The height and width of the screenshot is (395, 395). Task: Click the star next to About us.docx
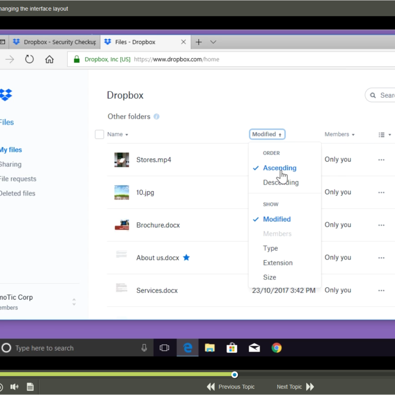[x=187, y=257]
